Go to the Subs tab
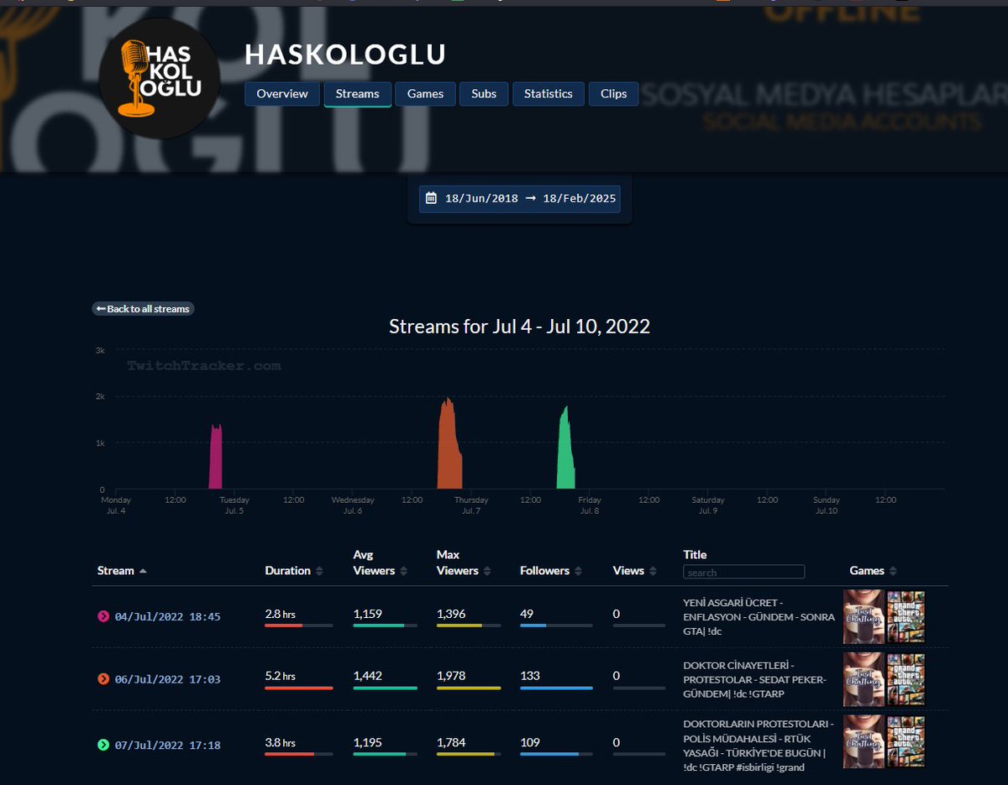The width and height of the screenshot is (1008, 785). [x=484, y=94]
